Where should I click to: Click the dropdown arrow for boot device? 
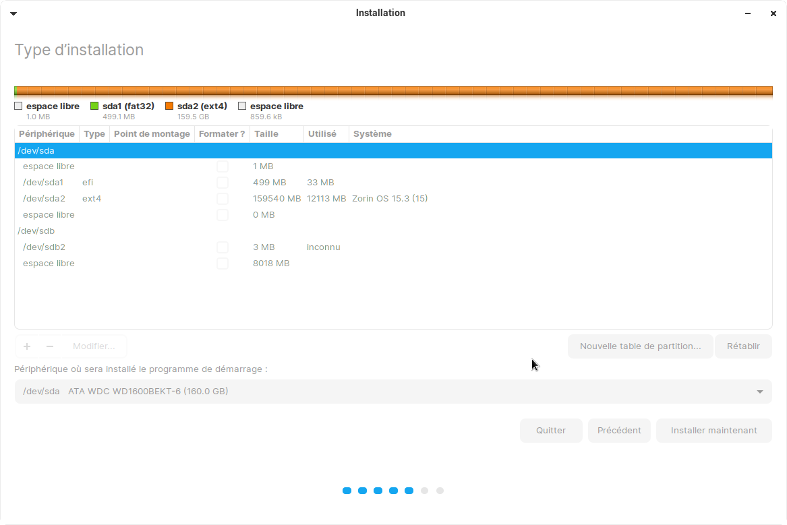pyautogui.click(x=760, y=392)
